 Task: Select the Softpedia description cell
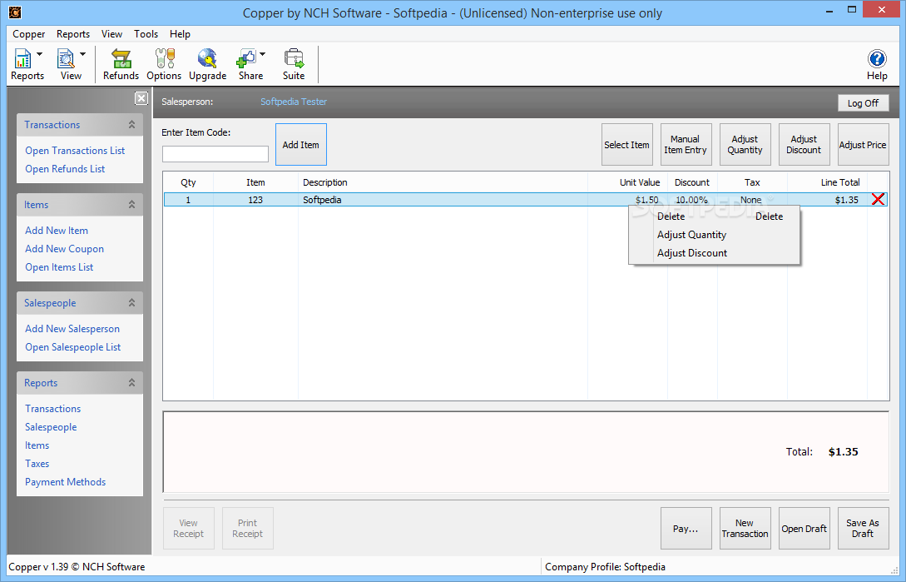pos(322,200)
